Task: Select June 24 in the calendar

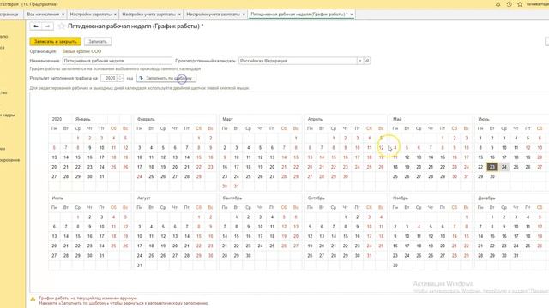Action: point(504,167)
